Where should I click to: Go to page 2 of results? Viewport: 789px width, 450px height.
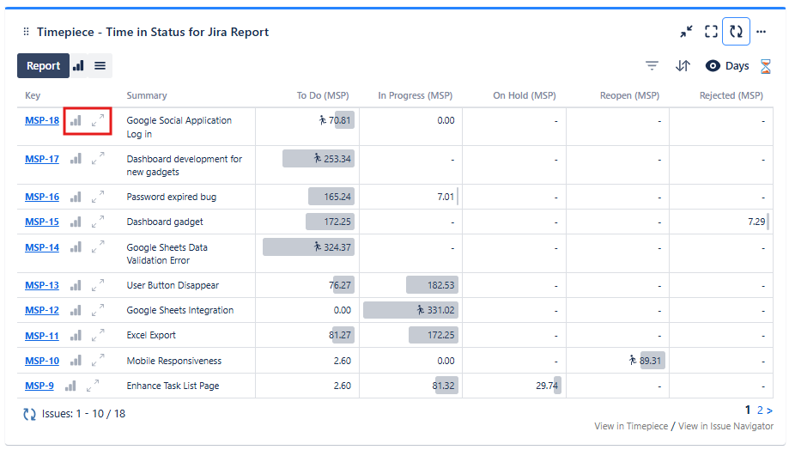[x=760, y=410]
